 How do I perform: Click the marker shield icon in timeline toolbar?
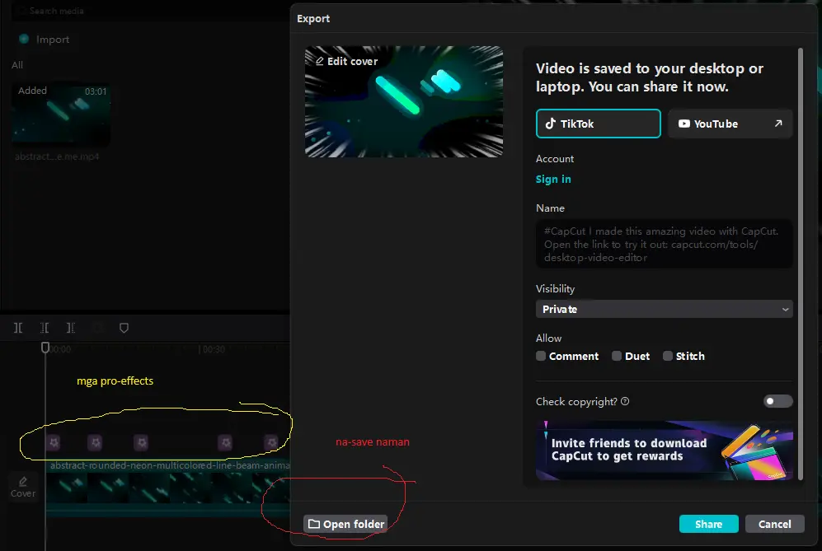tap(124, 328)
